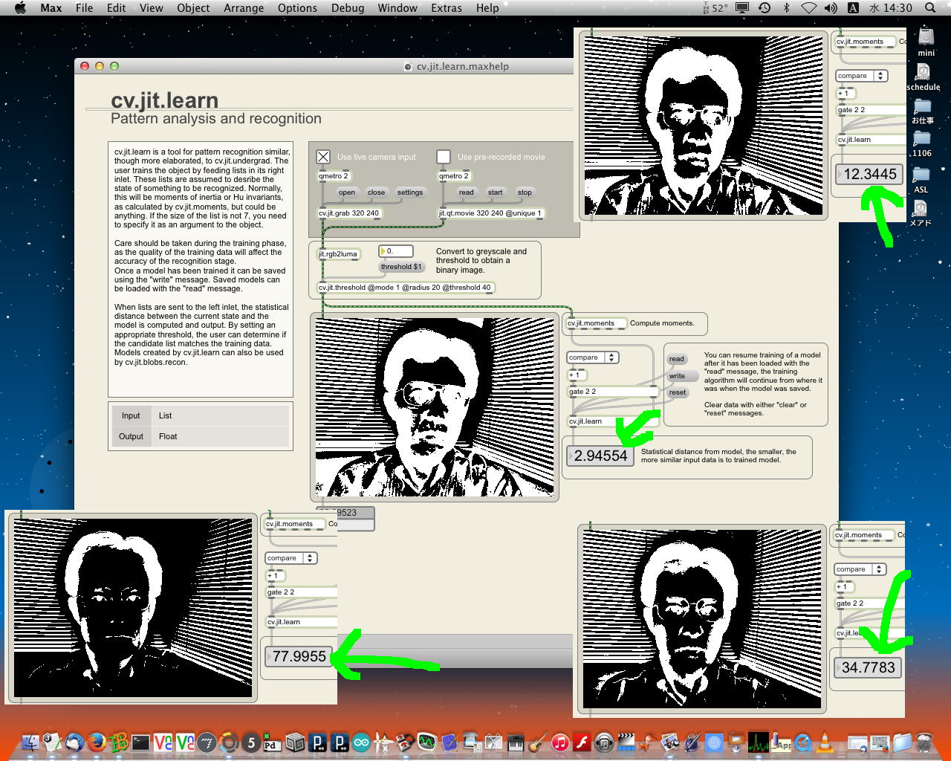Open the File menu
Image resolution: width=951 pixels, height=761 pixels.
click(x=84, y=7)
